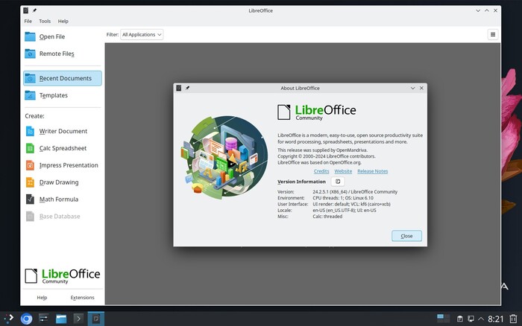Create a new Math Formula
Image resolution: width=522 pixels, height=326 pixels.
tap(52, 199)
